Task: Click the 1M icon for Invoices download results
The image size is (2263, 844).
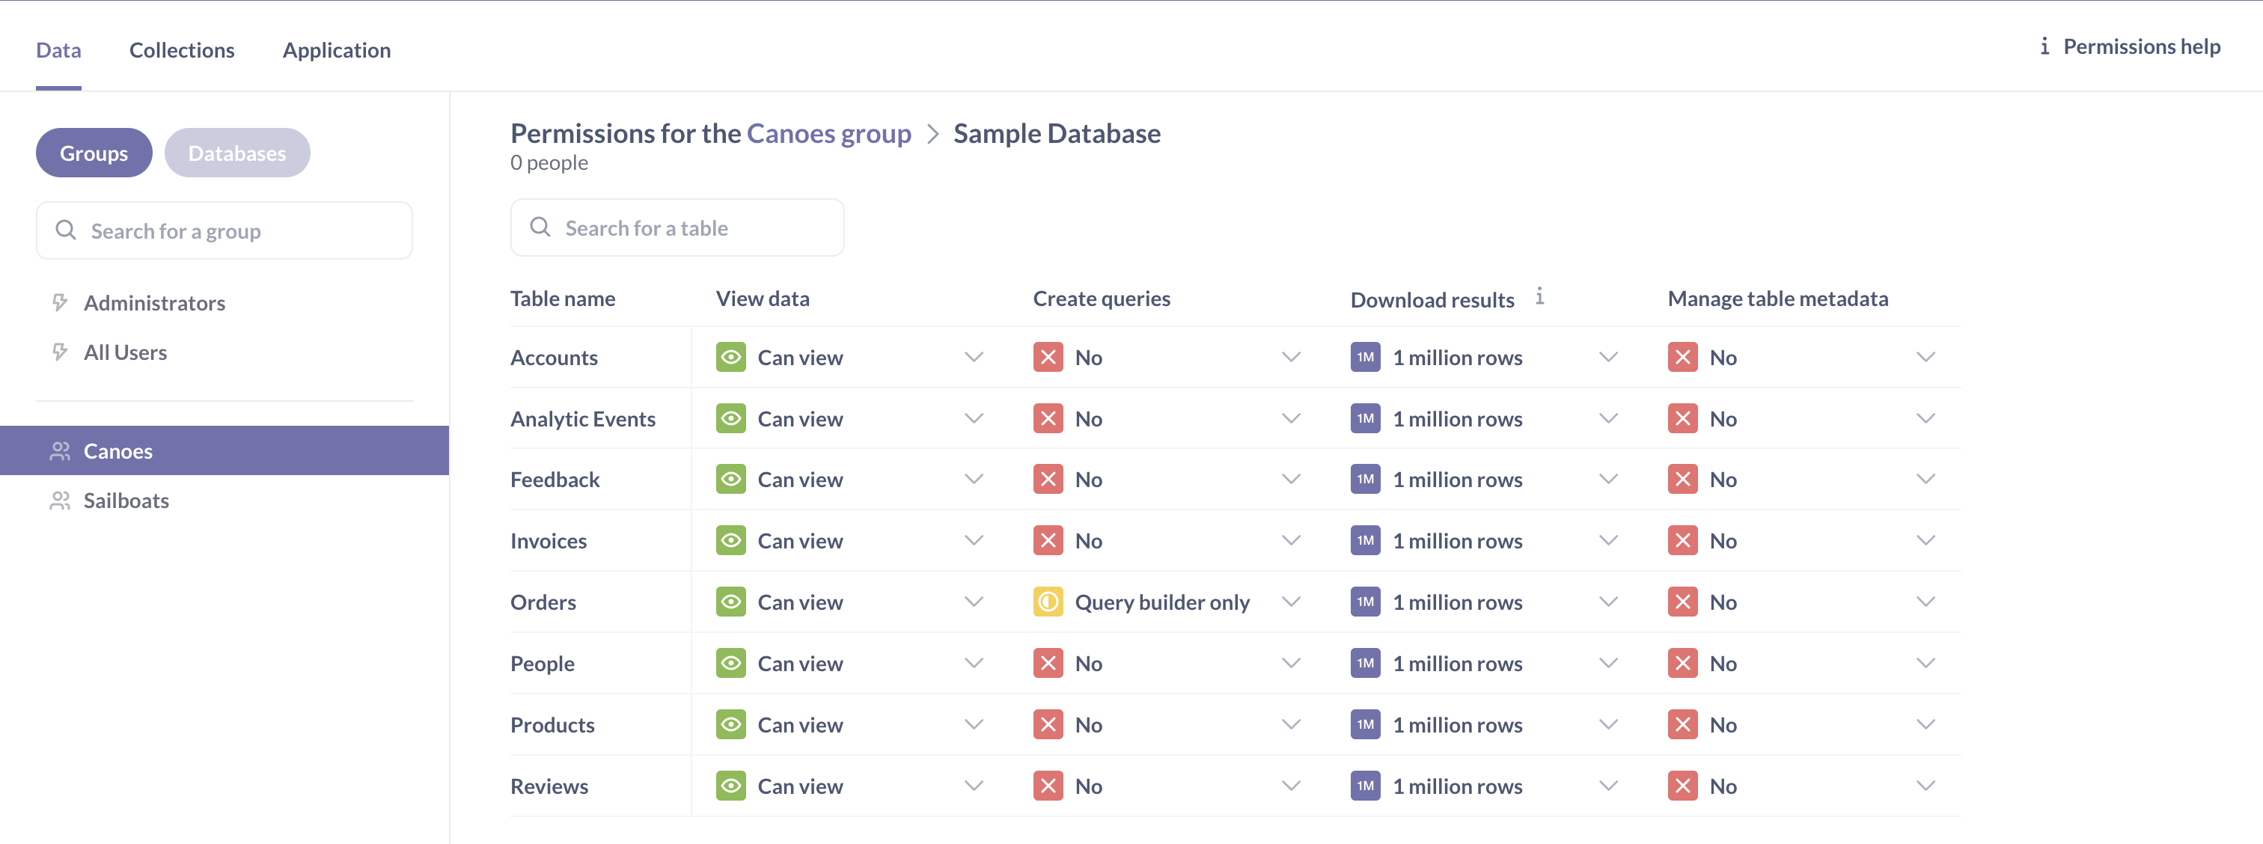Action: [1363, 539]
